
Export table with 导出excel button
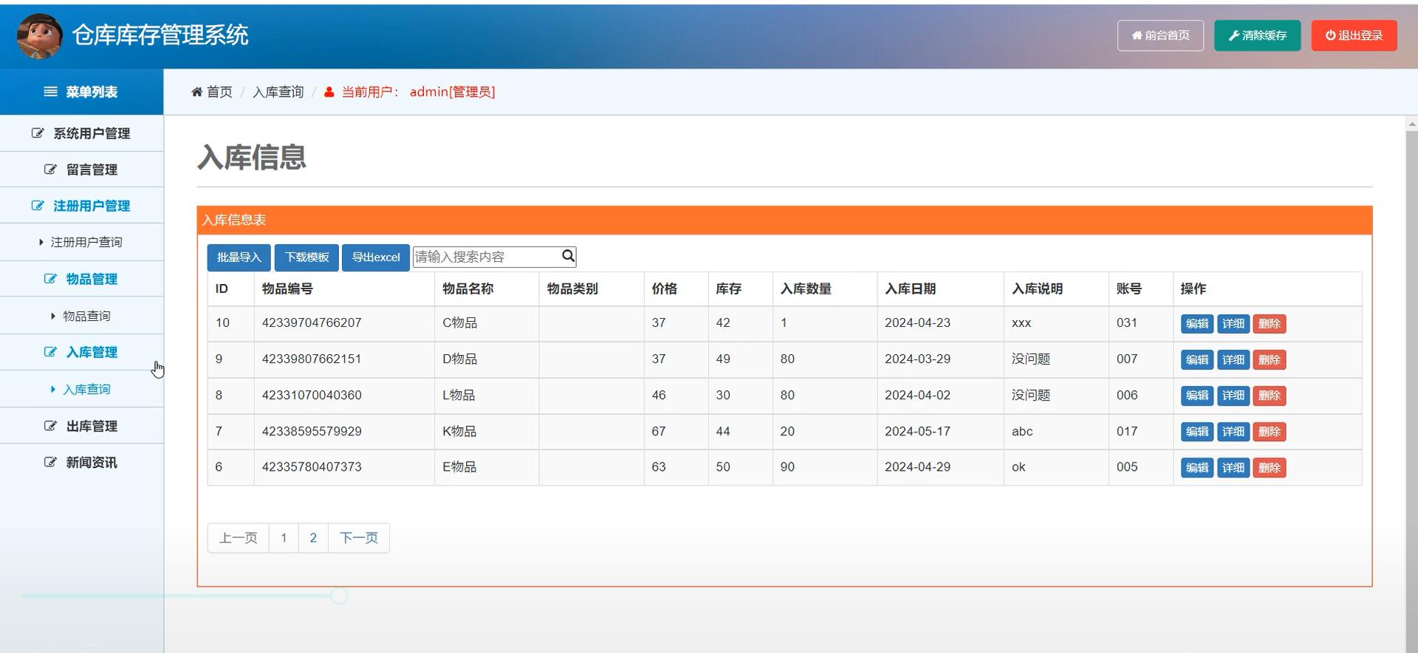375,258
